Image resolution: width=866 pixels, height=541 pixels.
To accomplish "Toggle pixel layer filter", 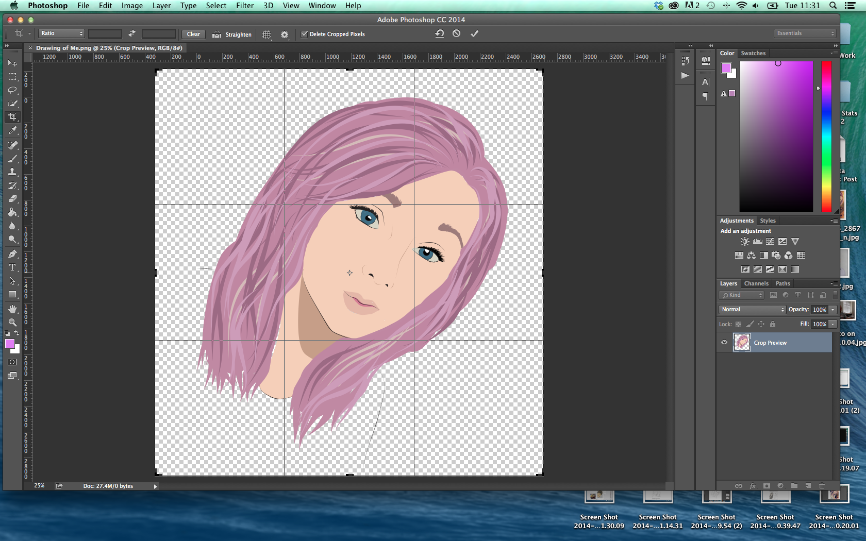I will point(773,295).
